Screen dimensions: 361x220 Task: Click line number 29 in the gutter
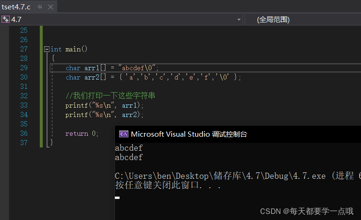pyautogui.click(x=23, y=68)
